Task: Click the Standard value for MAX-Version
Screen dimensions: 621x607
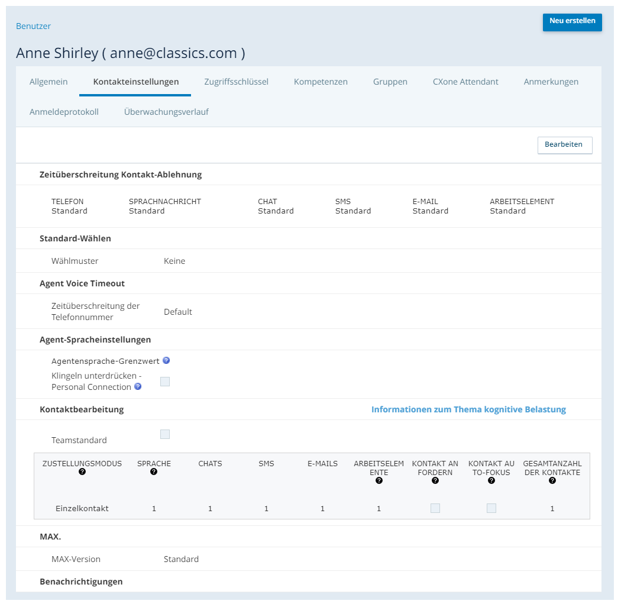Action: pos(181,559)
